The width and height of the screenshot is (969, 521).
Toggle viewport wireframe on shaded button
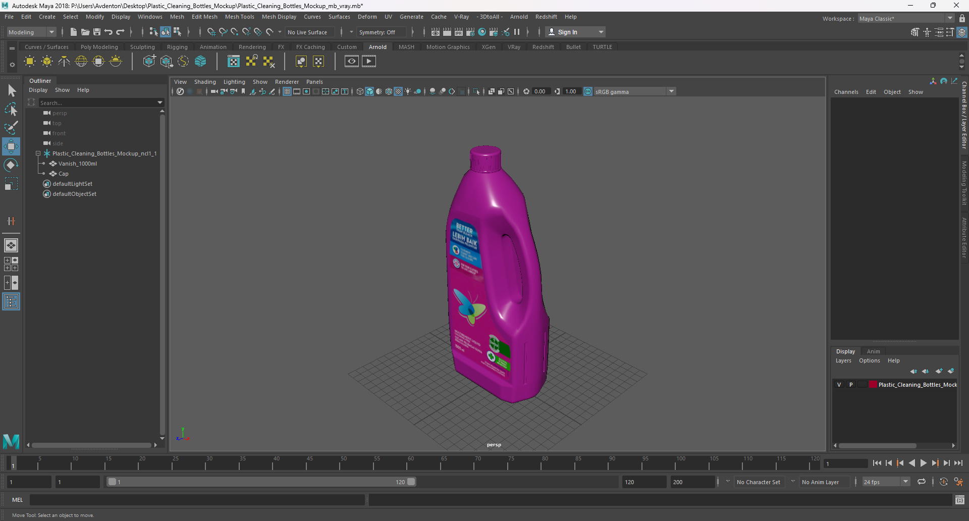(x=389, y=91)
